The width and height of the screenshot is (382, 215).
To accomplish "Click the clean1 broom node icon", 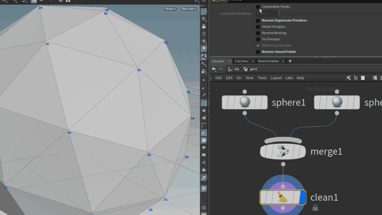I will (x=283, y=197).
